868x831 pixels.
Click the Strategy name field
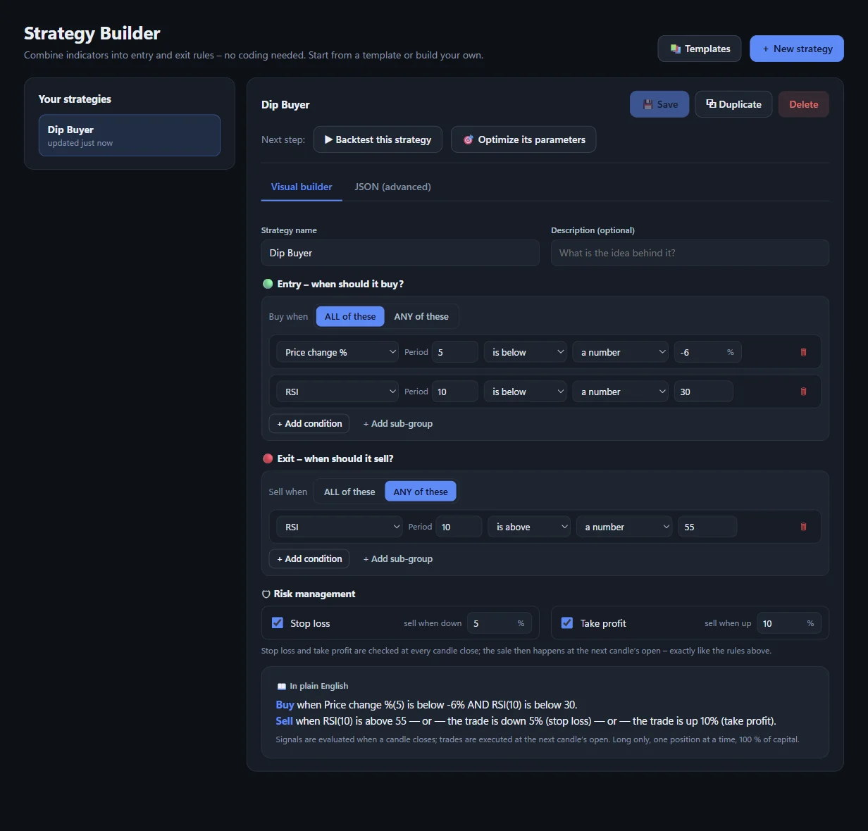[400, 253]
